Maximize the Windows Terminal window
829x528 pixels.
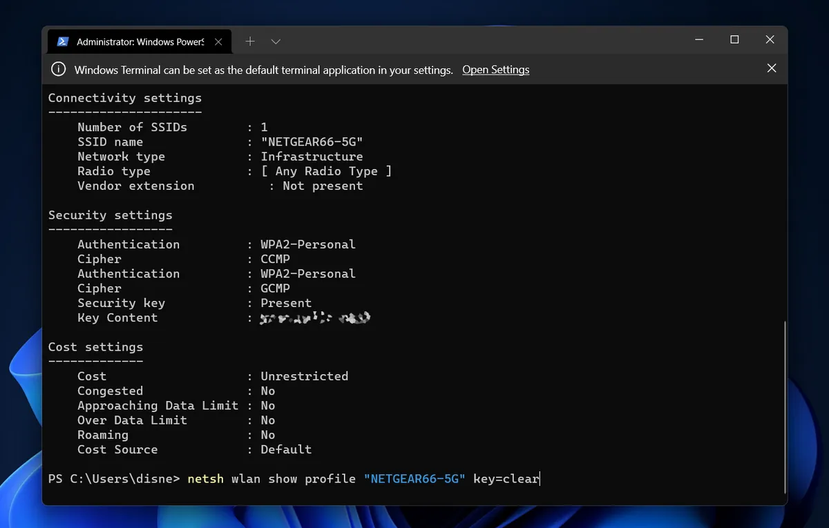point(734,40)
